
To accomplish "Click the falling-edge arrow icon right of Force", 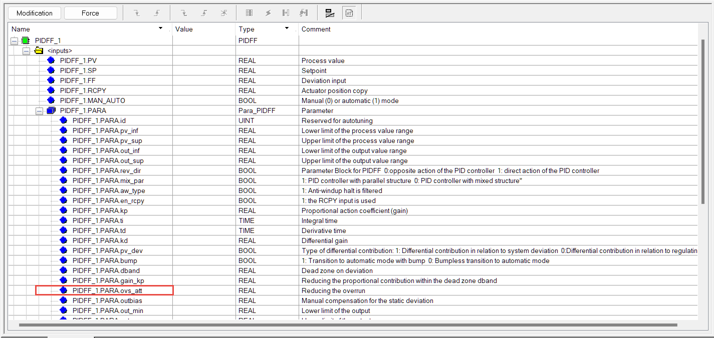I will 136,13.
